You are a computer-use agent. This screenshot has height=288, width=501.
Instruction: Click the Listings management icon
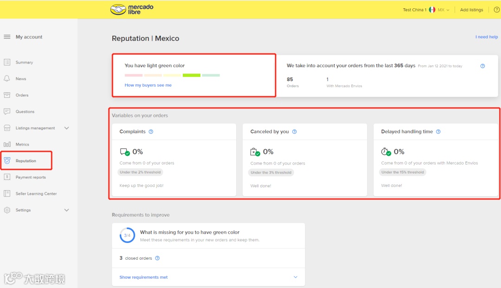click(7, 128)
